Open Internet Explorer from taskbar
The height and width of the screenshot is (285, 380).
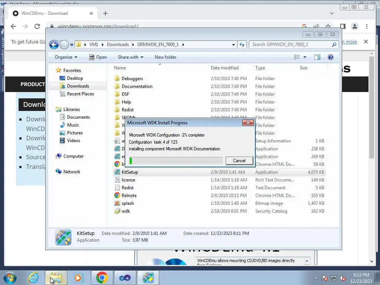[33, 278]
